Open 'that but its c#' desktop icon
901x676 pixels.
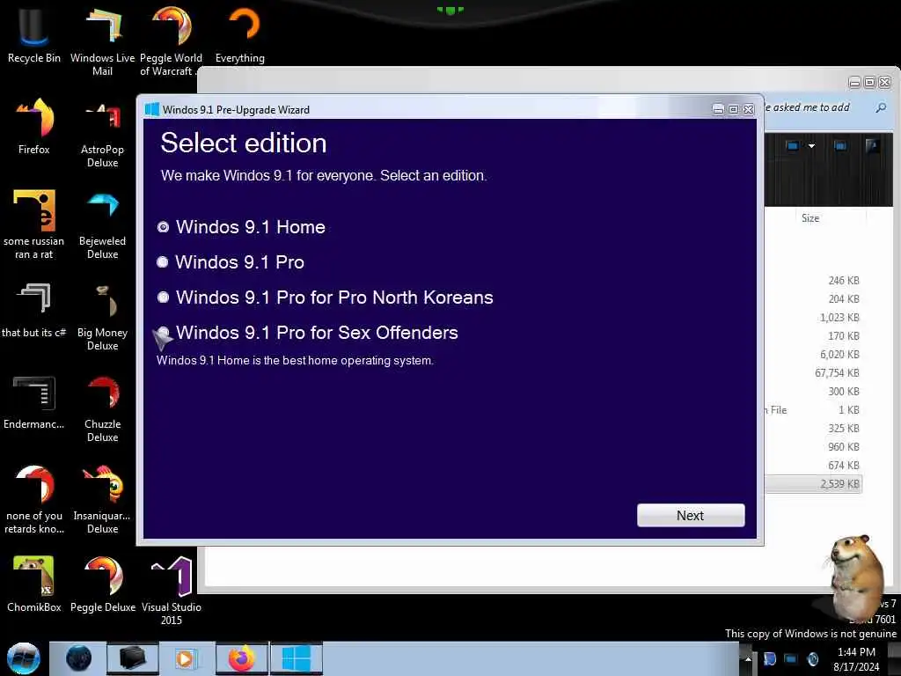pyautogui.click(x=34, y=311)
